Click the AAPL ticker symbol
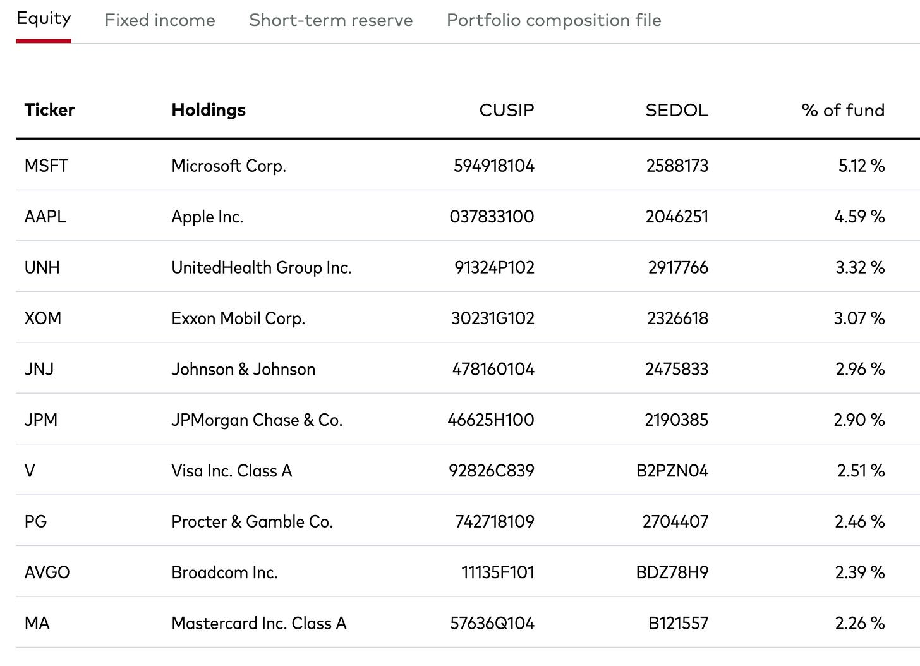 point(45,217)
